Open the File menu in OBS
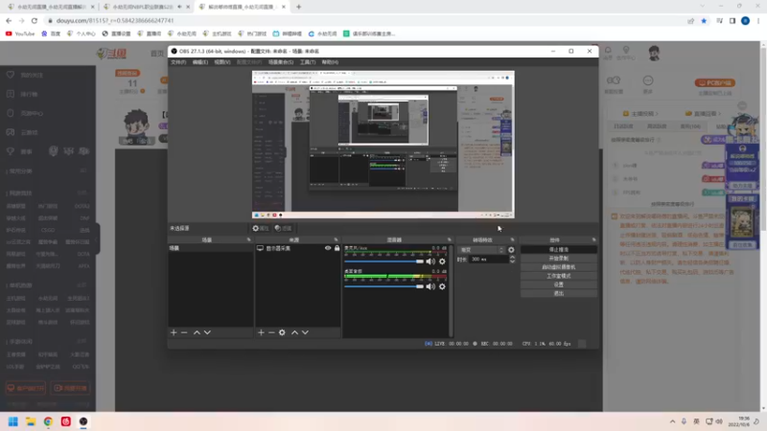Viewport: 767px width, 431px height. (178, 62)
